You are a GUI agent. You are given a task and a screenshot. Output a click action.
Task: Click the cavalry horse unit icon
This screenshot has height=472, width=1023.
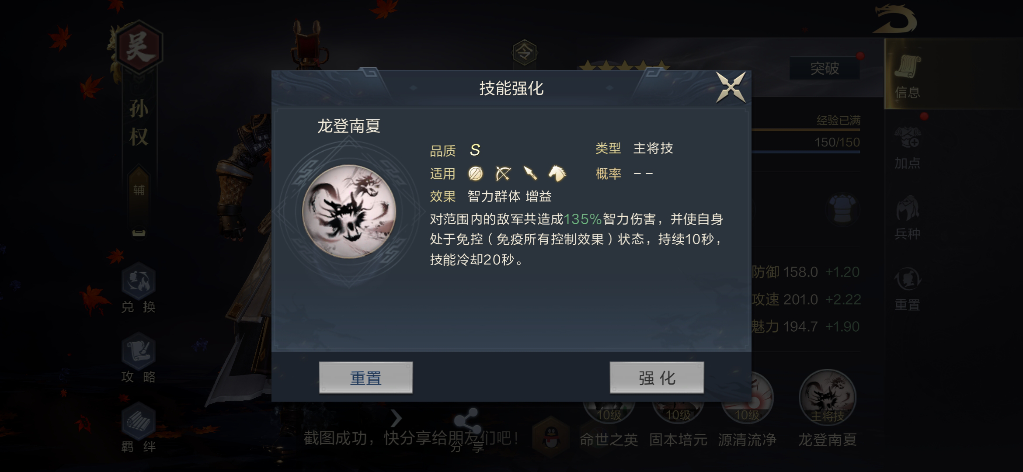[557, 174]
